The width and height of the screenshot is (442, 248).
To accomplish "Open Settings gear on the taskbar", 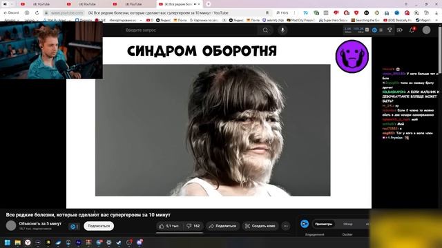I will (x=109, y=242).
